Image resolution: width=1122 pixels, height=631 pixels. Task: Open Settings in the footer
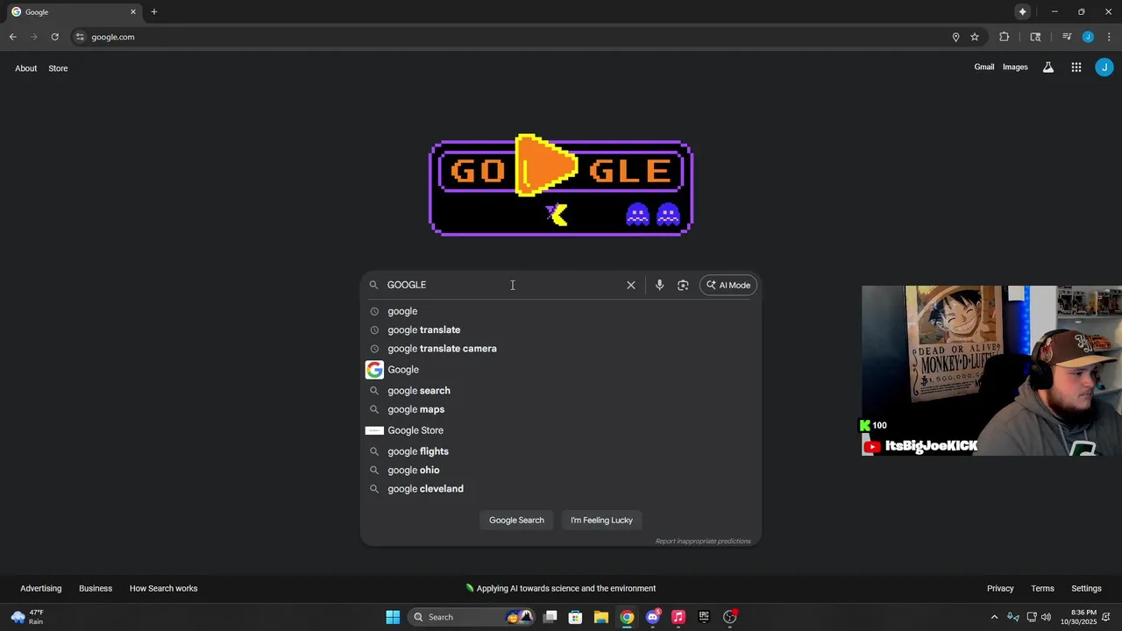pos(1086,588)
